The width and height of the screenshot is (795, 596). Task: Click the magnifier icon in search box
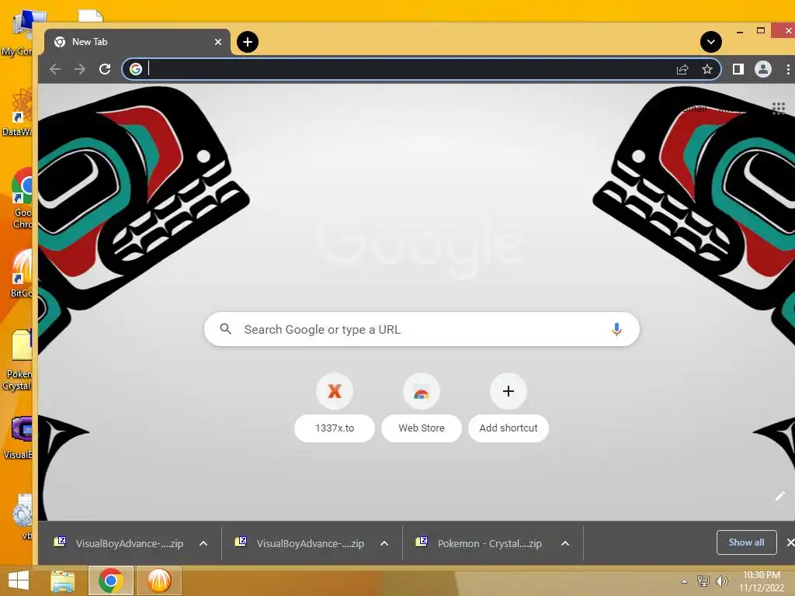[226, 329]
